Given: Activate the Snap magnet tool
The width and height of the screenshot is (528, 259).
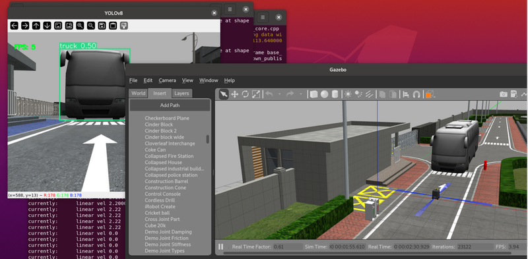Looking at the screenshot, I should (416, 94).
